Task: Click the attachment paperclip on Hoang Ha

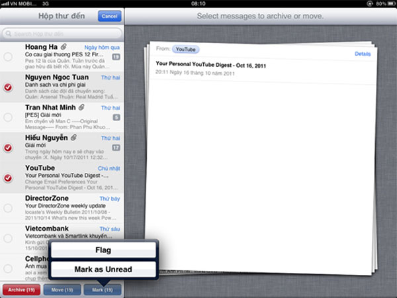Action: 64,46
